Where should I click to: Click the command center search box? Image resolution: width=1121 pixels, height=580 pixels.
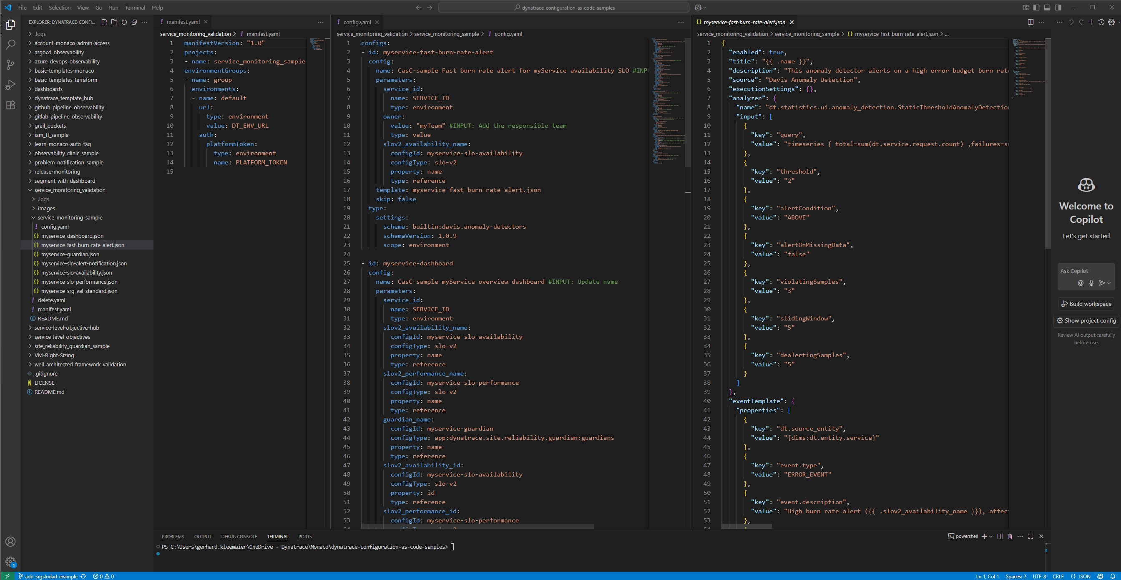pos(563,8)
